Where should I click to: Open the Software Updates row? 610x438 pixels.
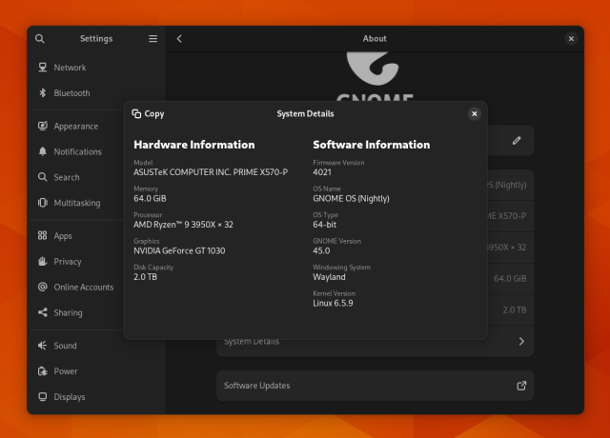[x=375, y=386]
